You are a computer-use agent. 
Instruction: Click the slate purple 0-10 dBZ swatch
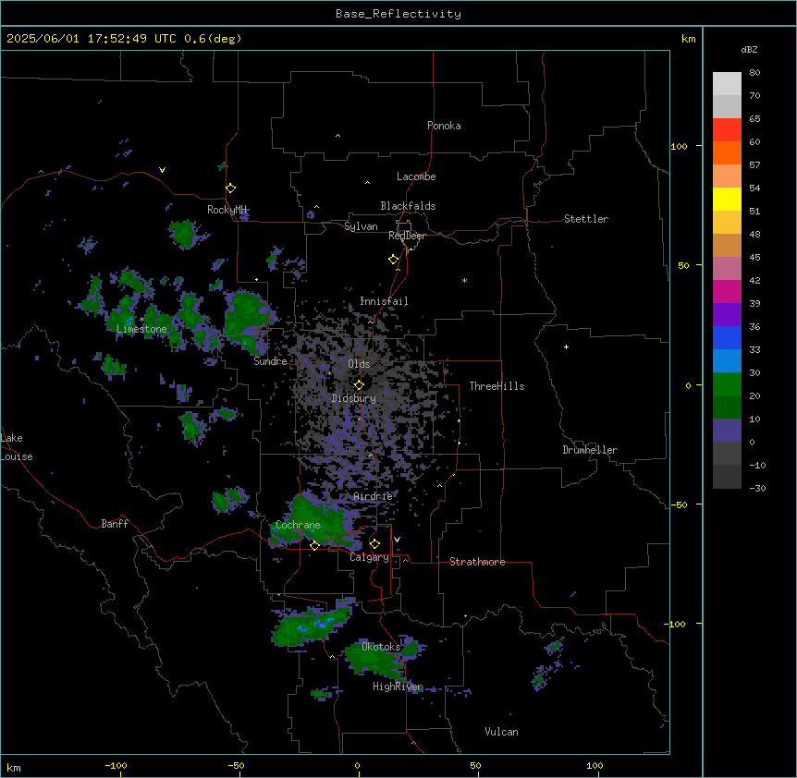click(x=727, y=431)
